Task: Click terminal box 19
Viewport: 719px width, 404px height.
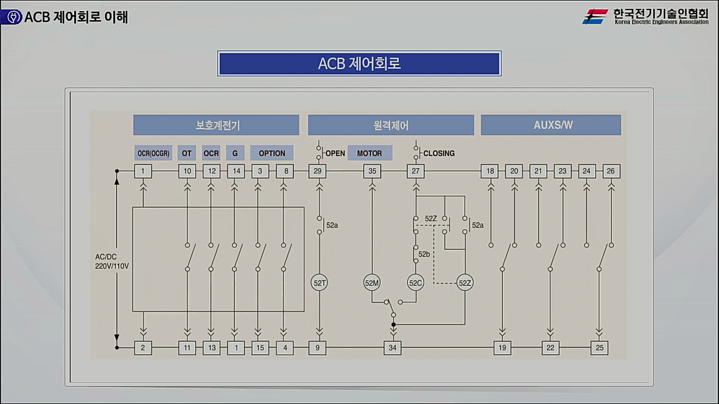Action: [502, 348]
